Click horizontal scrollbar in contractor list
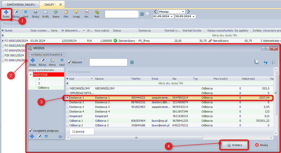This screenshot has height=153, width=281. [137, 138]
